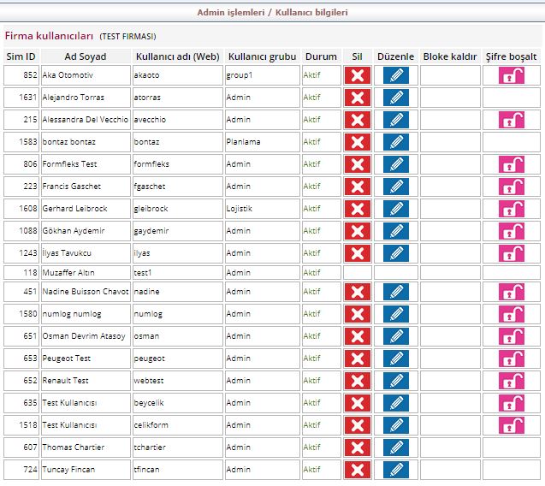
Task: Delete Nadine Buisson Chavot's account
Action: click(x=357, y=293)
